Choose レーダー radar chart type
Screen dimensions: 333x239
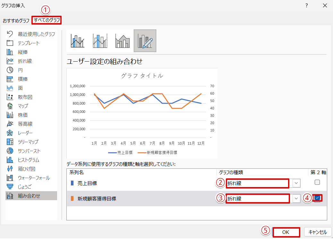coord(25,133)
